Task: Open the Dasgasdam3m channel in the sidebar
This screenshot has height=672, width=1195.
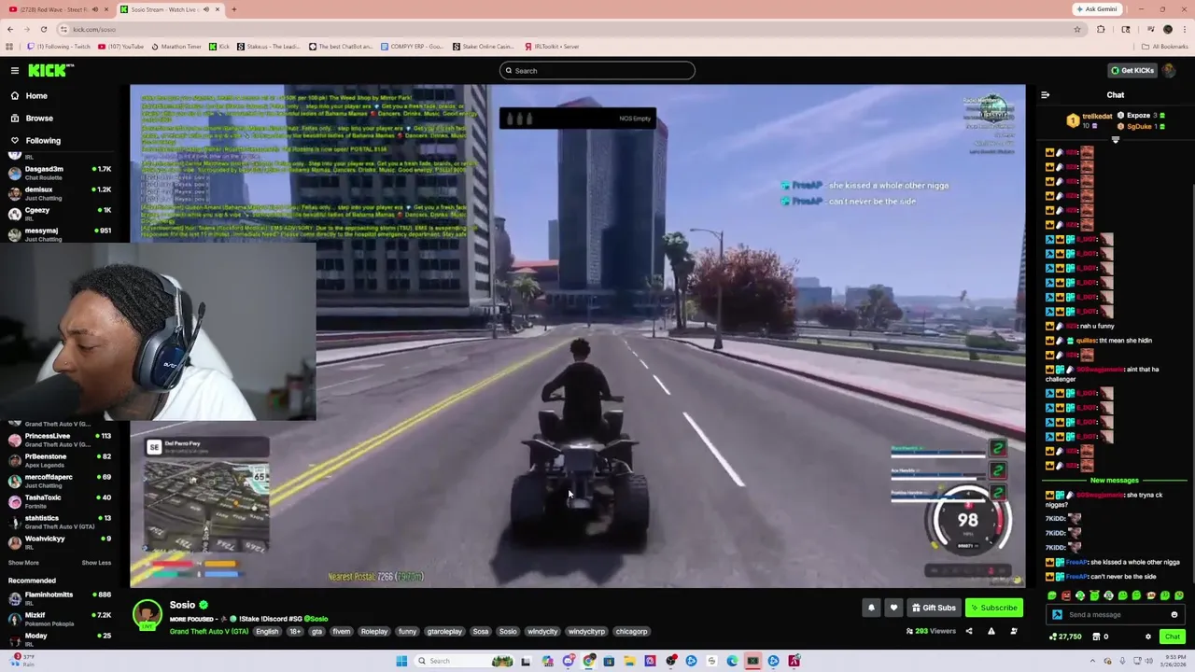Action: click(x=58, y=173)
